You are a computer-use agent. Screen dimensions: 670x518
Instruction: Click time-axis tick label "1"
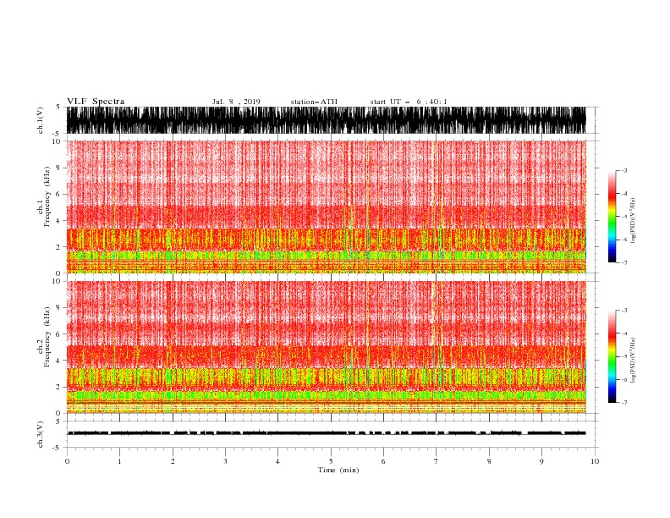119,461
